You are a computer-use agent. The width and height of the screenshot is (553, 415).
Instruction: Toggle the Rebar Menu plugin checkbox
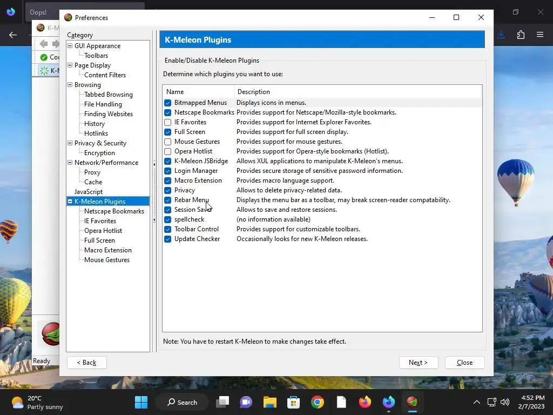[168, 200]
